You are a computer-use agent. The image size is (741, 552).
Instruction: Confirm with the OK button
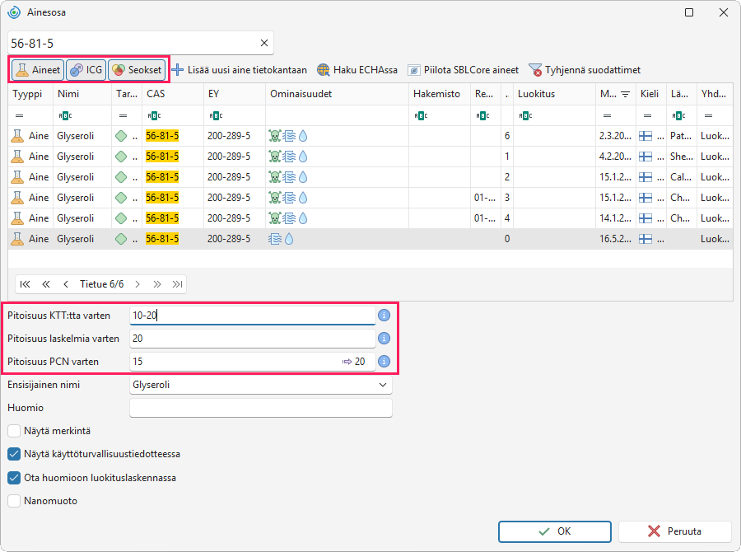(555, 531)
